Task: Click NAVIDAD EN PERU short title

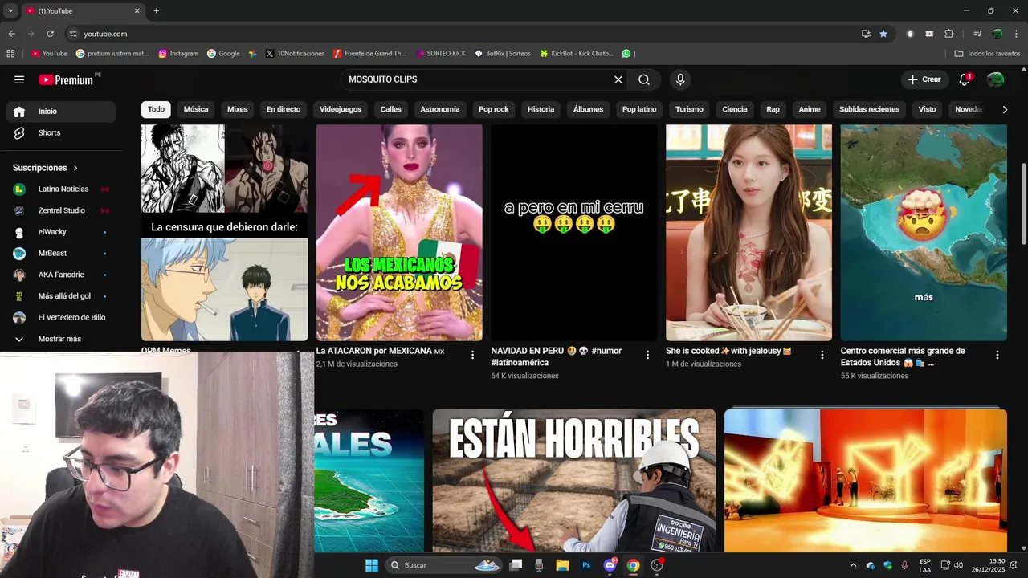Action: 557,356
